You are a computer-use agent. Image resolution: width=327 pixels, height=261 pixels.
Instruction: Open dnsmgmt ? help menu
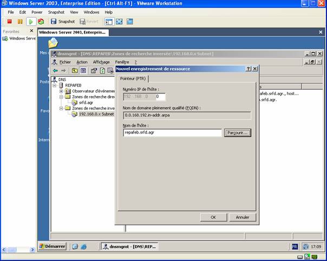(x=135, y=62)
